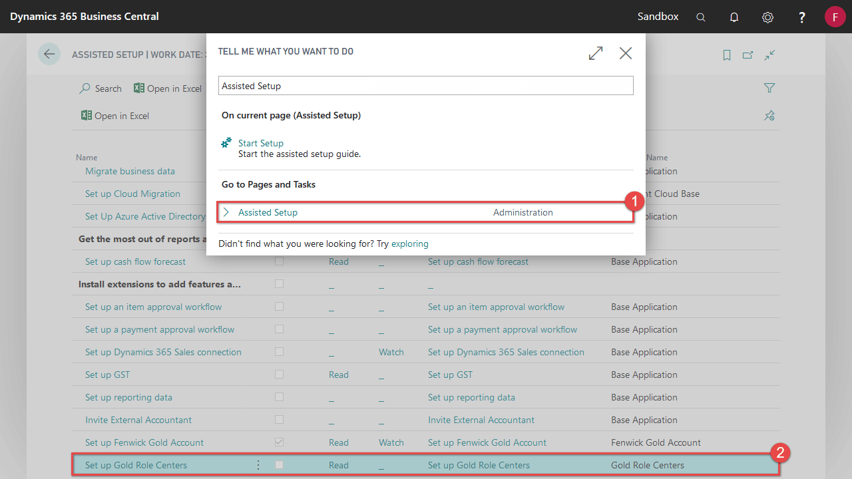Open Set up Cloud Migration
This screenshot has width=852, height=479.
pos(132,194)
